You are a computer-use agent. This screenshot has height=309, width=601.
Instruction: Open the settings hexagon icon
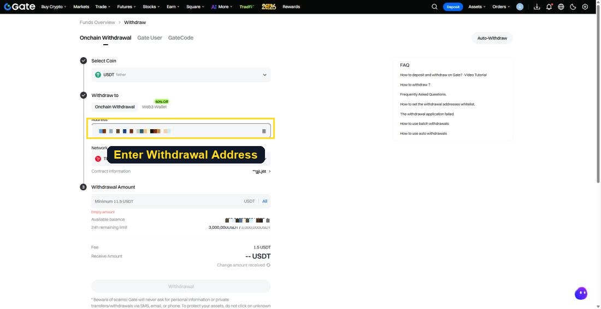[x=585, y=7]
